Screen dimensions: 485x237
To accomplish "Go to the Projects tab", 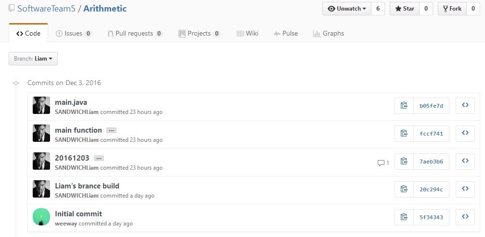I will (199, 33).
